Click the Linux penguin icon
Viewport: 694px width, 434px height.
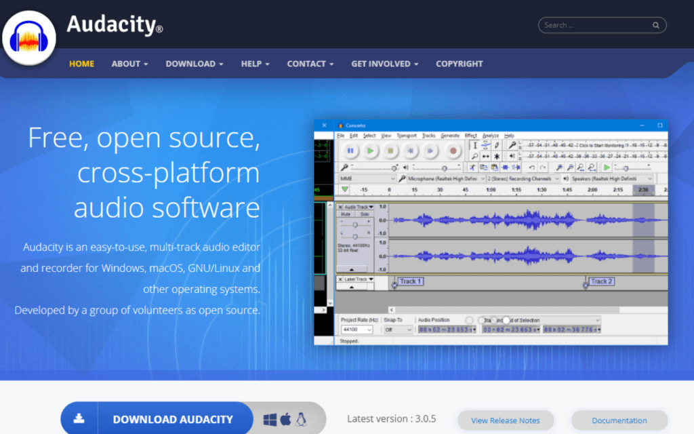point(301,419)
